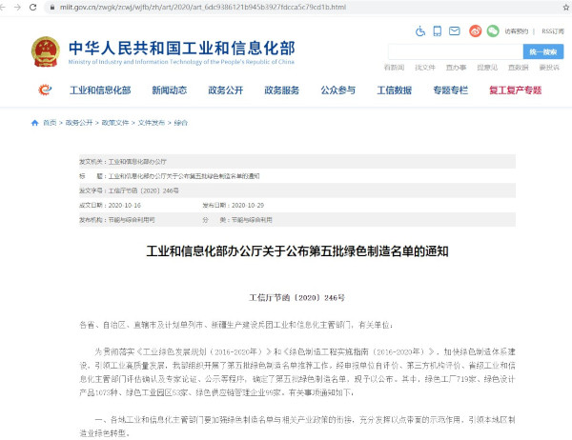This screenshot has width=572, height=440.
Task: Click the 找文件 quick link
Action: (x=425, y=68)
